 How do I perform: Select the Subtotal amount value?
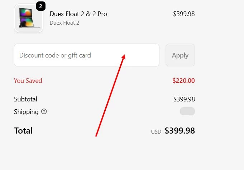[184, 99]
